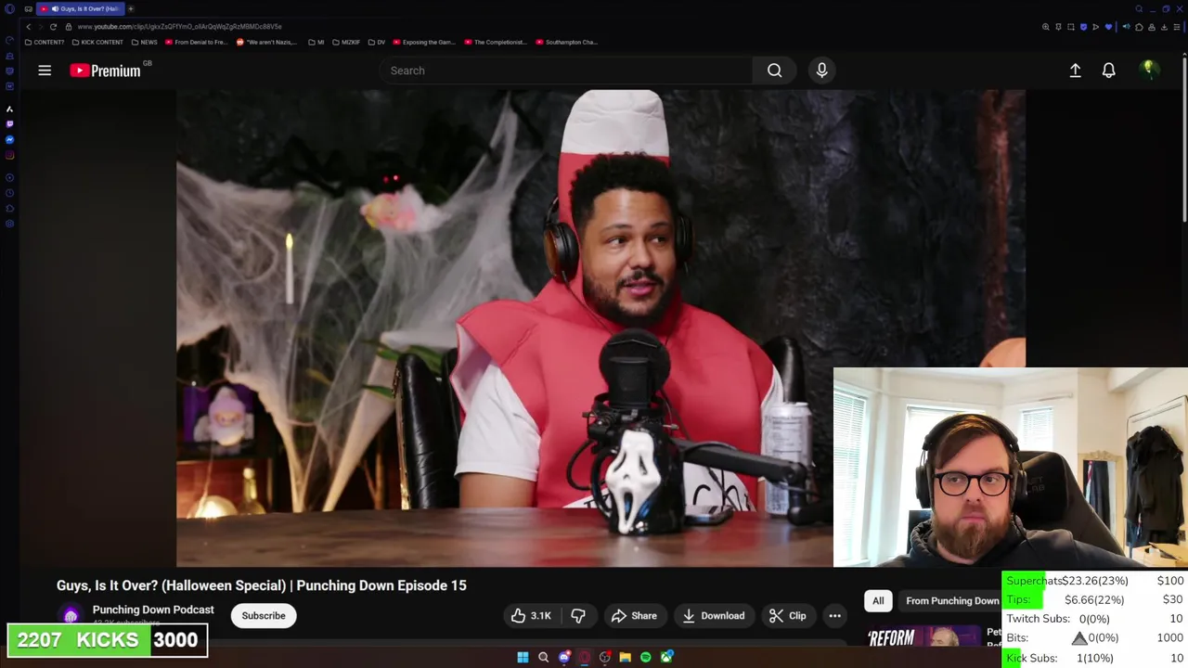Click in the YouTube search field
This screenshot has height=668, width=1188.
click(566, 71)
